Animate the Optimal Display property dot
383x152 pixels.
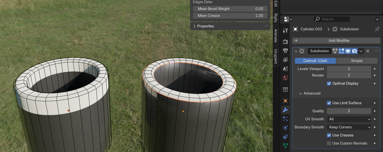375,83
